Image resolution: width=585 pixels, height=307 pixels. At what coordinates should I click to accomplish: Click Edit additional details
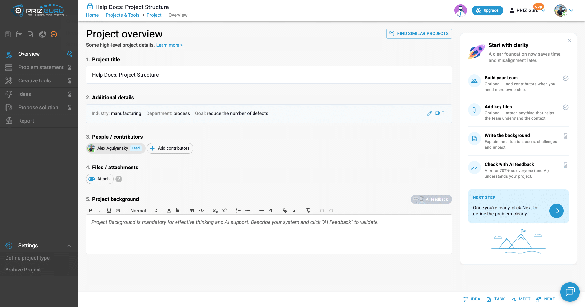point(436,113)
